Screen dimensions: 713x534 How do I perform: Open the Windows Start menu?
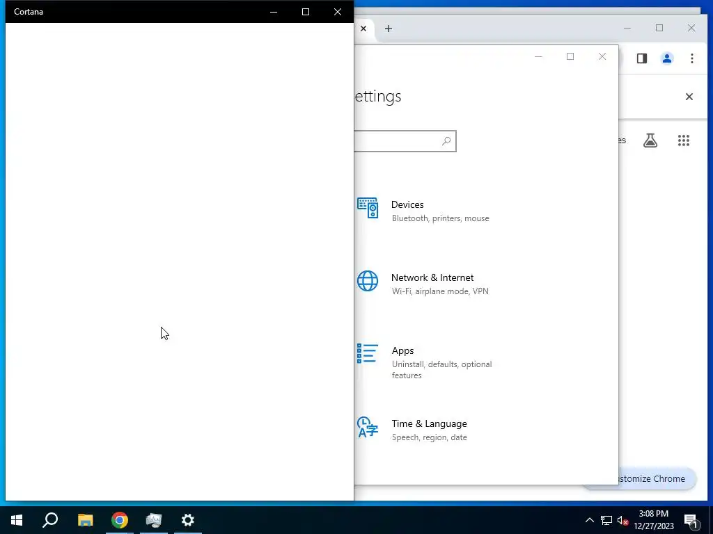(17, 520)
